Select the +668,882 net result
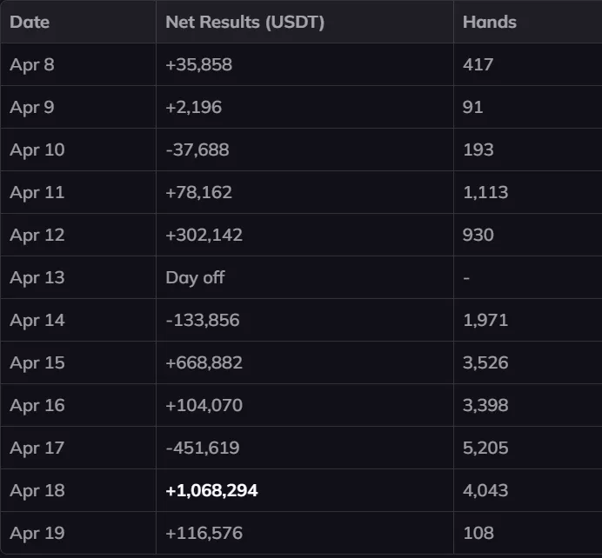This screenshot has height=558, width=602. 204,362
